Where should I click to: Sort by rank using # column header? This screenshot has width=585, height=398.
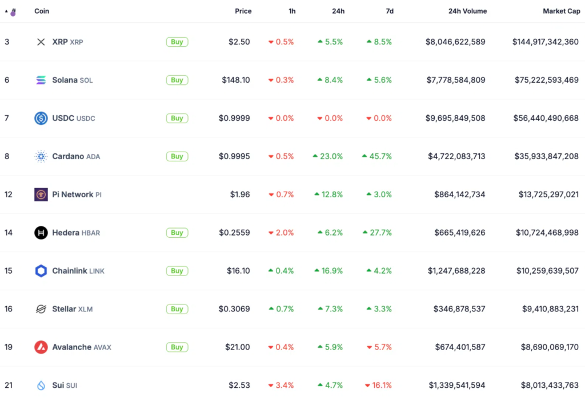pyautogui.click(x=13, y=11)
